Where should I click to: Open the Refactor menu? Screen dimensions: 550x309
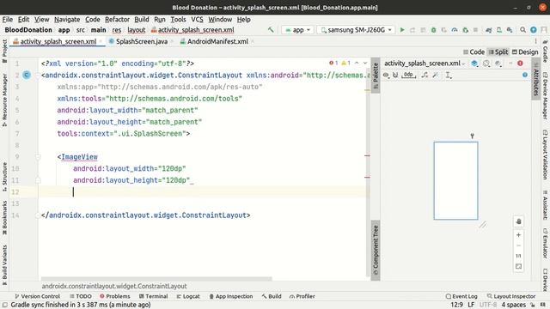pos(117,19)
